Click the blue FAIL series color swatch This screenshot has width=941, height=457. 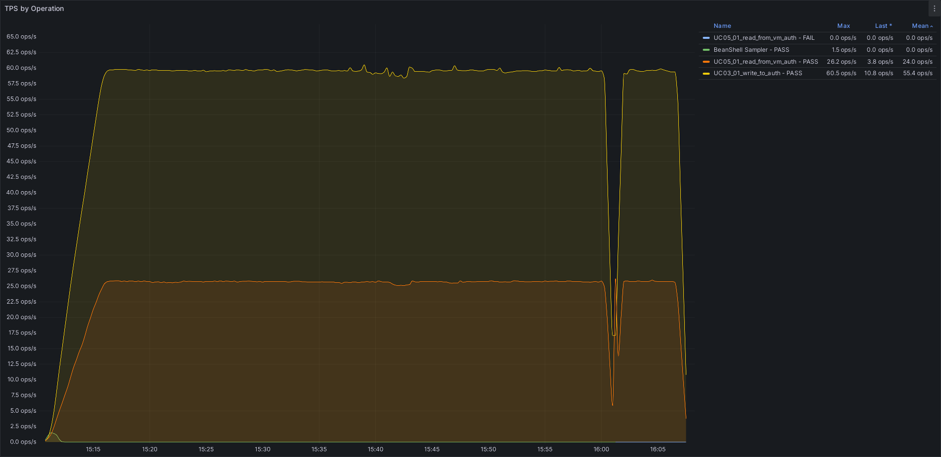pyautogui.click(x=706, y=38)
